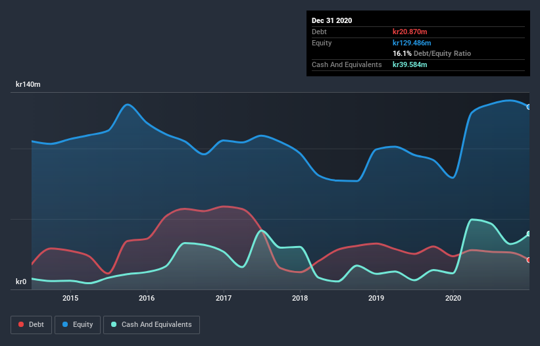Click the kr129.486m equity value
The image size is (540, 346).
pos(412,43)
